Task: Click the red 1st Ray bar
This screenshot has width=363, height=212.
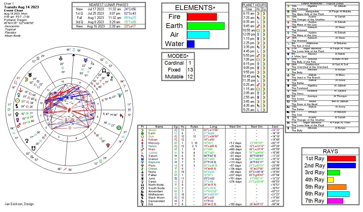Action: [x=342, y=158]
